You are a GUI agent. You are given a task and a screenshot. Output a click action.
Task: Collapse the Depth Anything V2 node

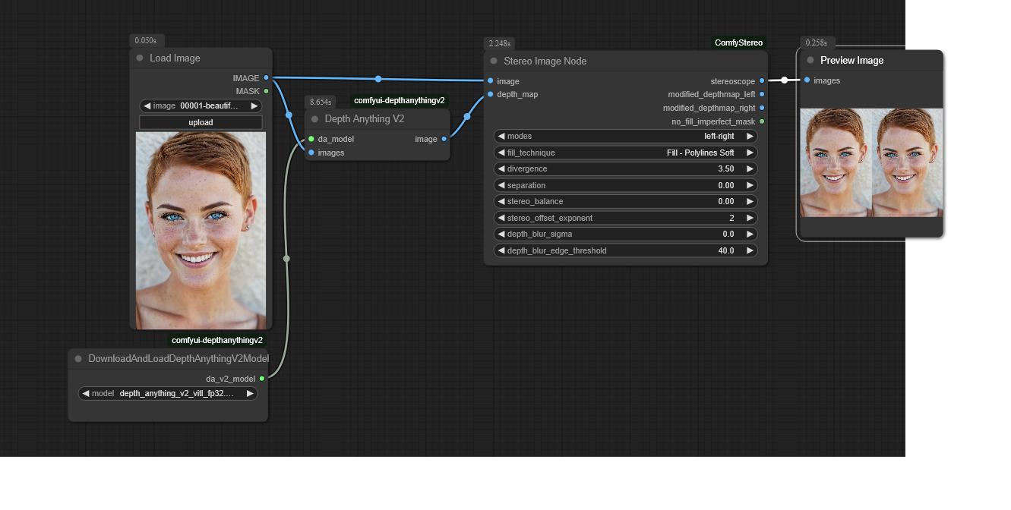(x=314, y=119)
